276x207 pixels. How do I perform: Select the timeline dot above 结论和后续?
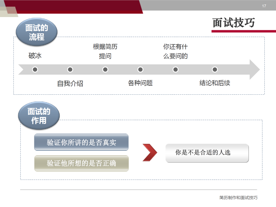point(215,69)
